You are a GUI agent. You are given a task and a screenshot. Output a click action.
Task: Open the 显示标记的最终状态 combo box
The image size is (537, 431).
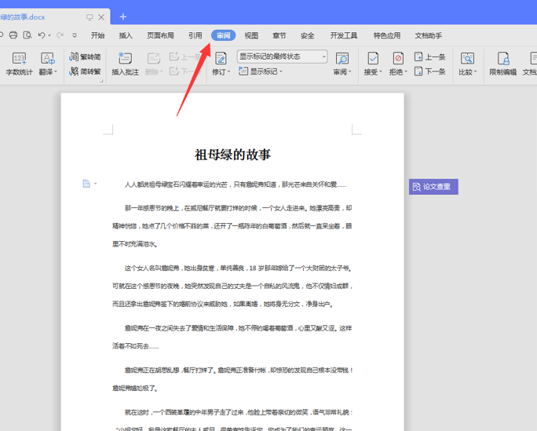tap(282, 57)
